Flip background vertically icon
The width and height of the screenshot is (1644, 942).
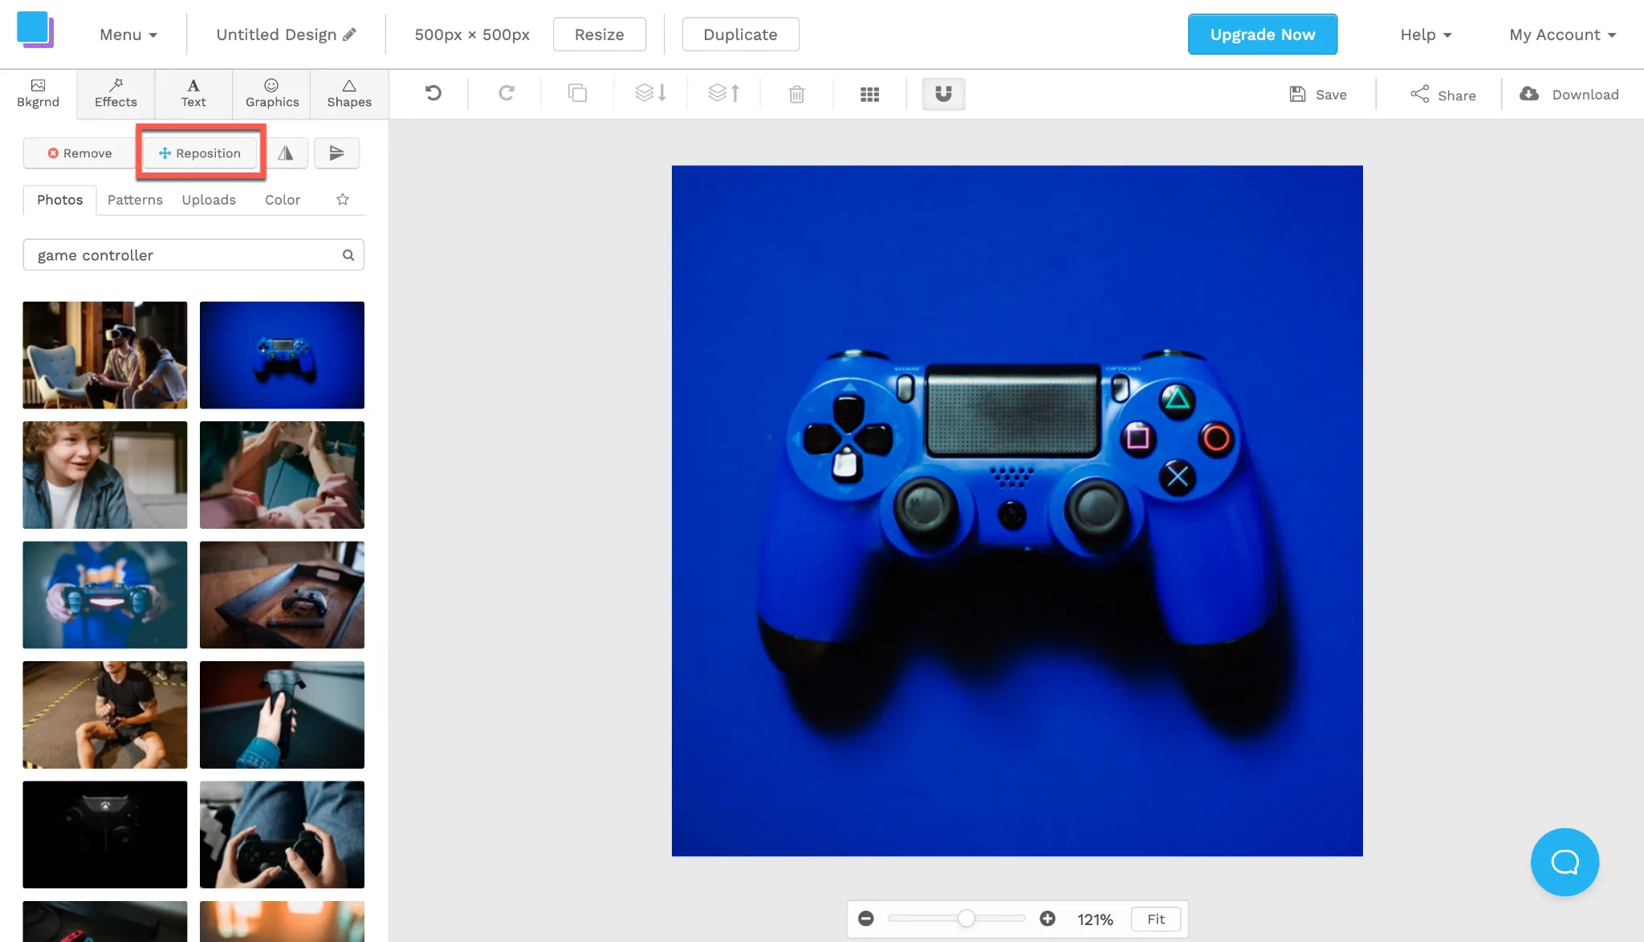[336, 152]
